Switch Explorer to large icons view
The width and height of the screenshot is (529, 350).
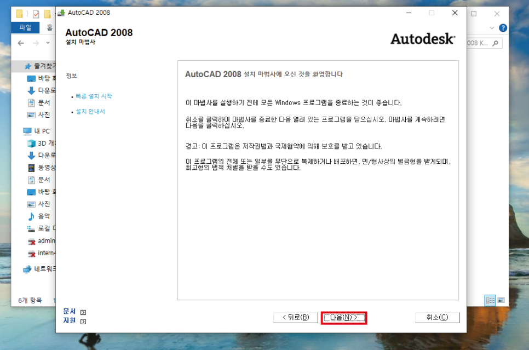tap(501, 300)
